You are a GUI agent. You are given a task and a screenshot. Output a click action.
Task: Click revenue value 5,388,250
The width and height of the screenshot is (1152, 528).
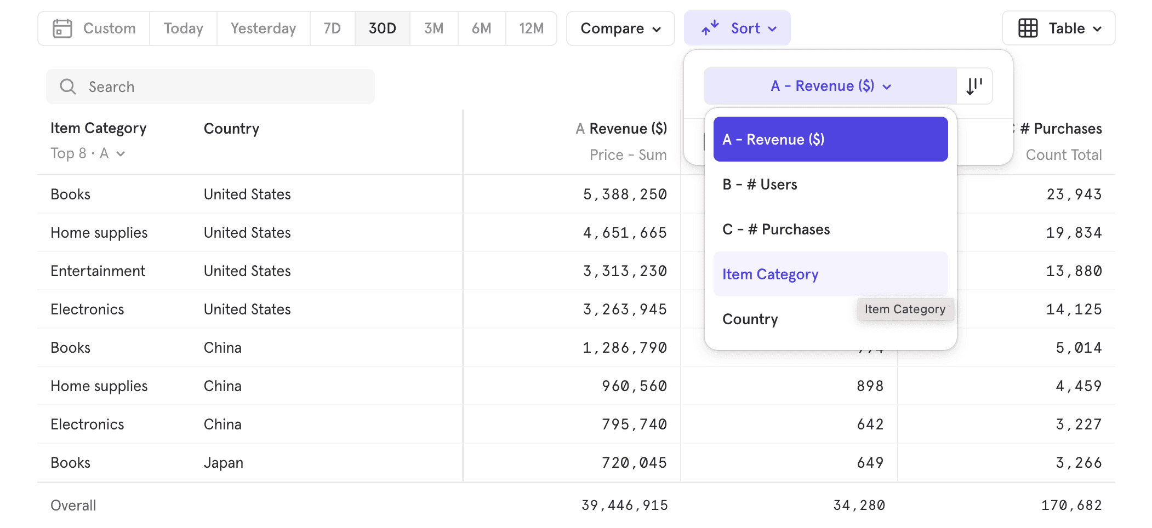tap(625, 194)
